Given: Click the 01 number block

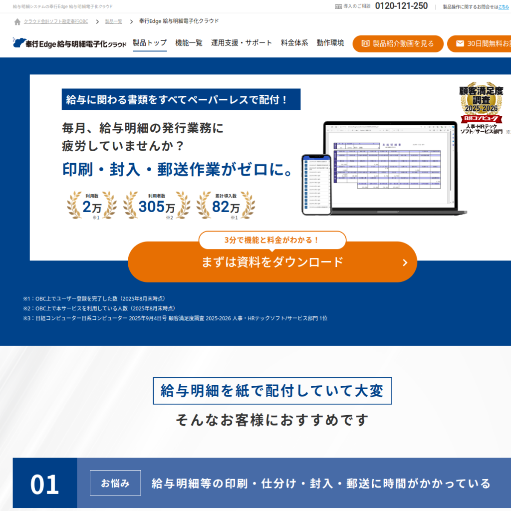Looking at the screenshot, I should point(45,483).
